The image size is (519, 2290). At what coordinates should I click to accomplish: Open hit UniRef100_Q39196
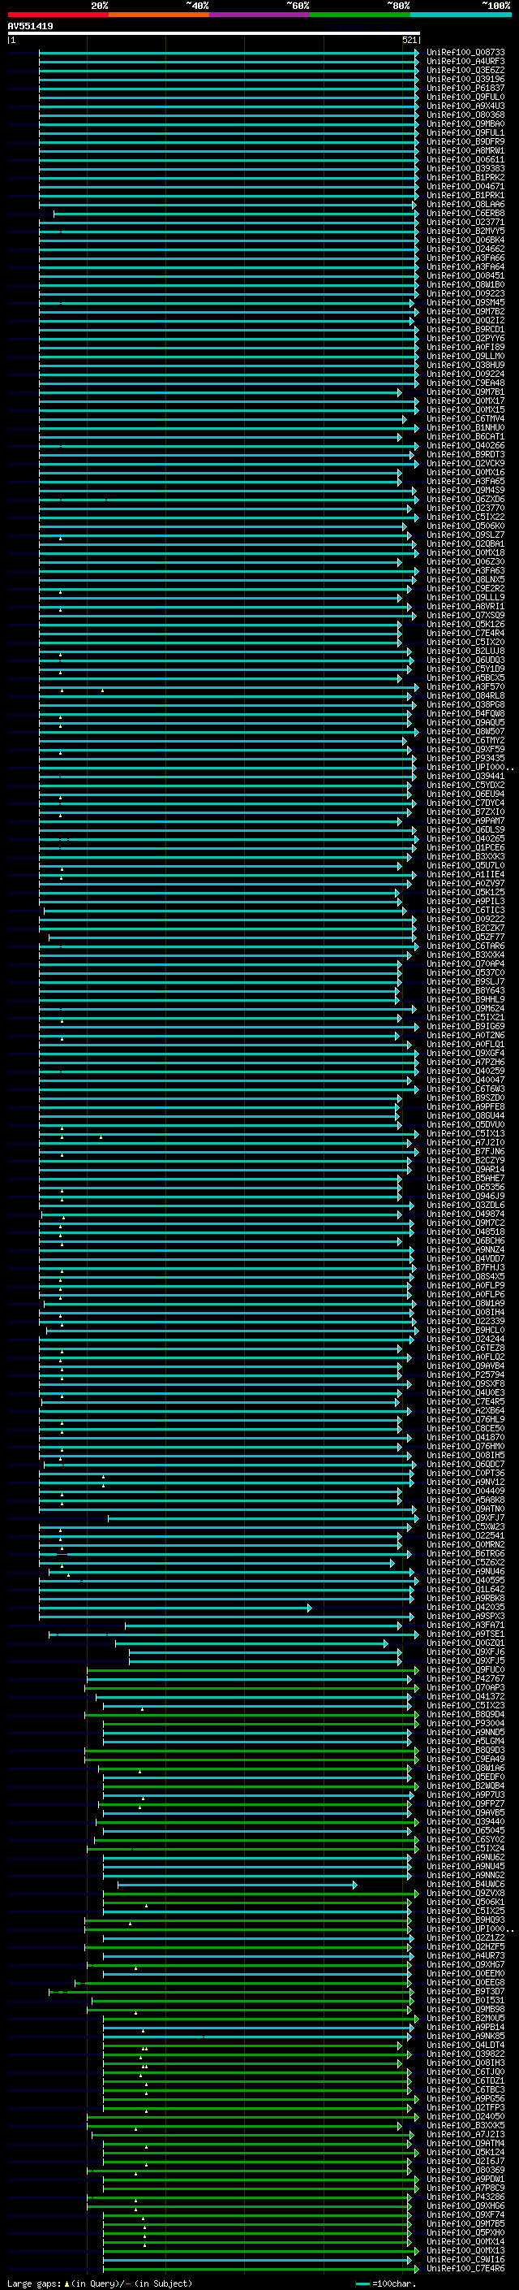[x=465, y=79]
